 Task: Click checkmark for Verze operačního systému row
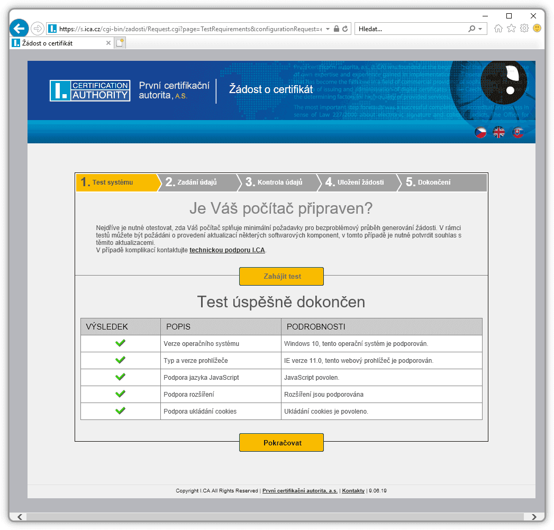point(121,343)
